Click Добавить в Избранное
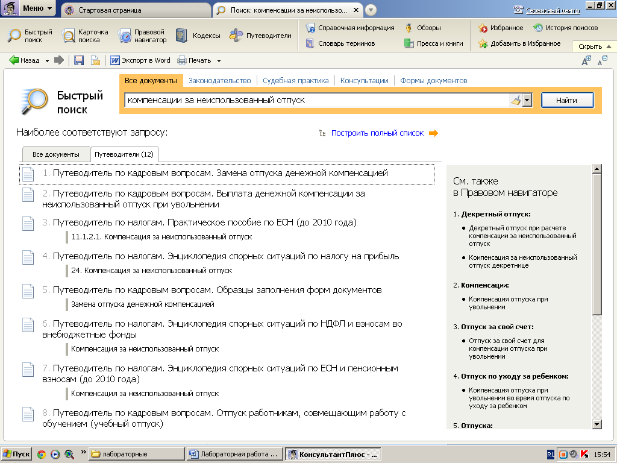The width and height of the screenshot is (617, 463). tap(519, 43)
